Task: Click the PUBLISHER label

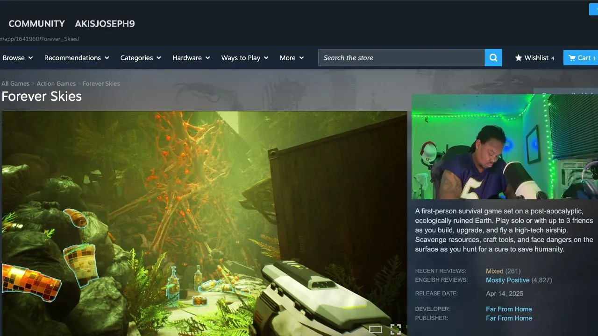Action: (x=431, y=318)
